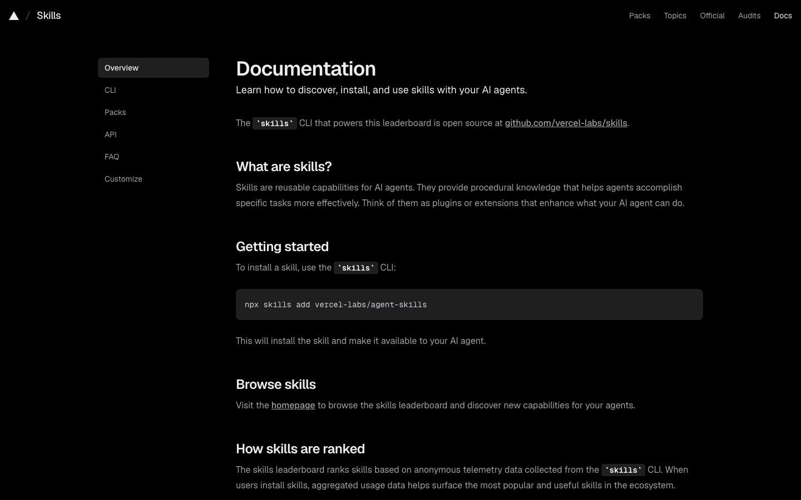Open Official in the top navigation
This screenshot has height=500, width=801.
pos(712,16)
